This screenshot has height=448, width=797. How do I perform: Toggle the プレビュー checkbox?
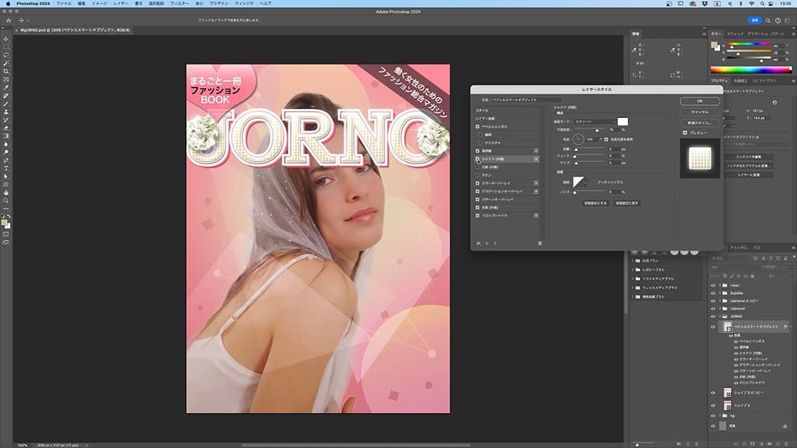point(686,133)
